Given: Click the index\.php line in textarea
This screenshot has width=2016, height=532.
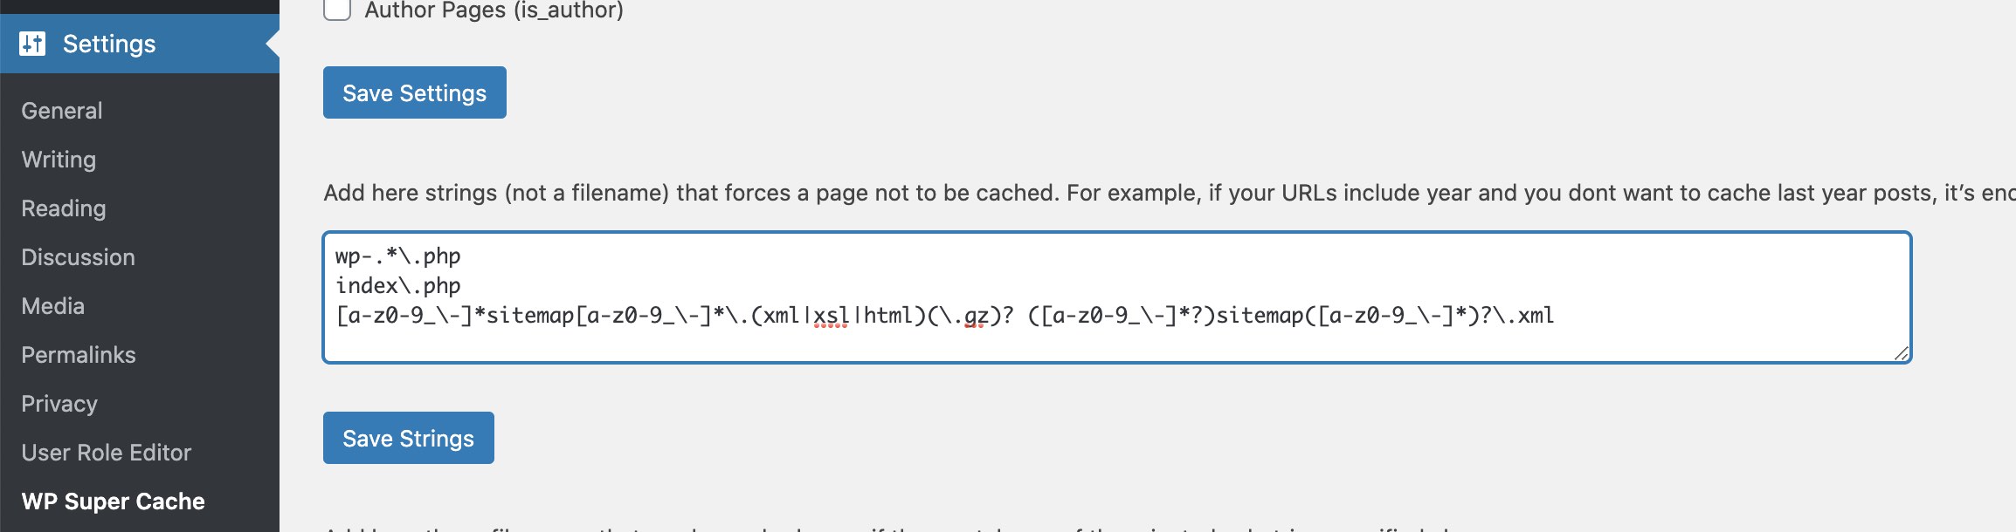Looking at the screenshot, I should (398, 286).
